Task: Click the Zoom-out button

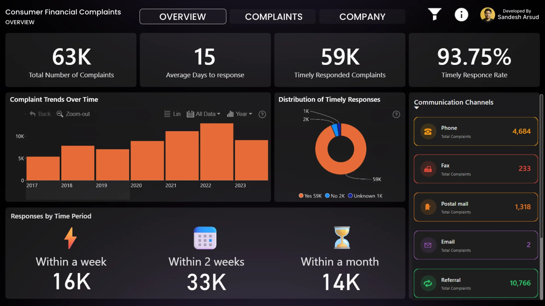Action: coord(73,114)
